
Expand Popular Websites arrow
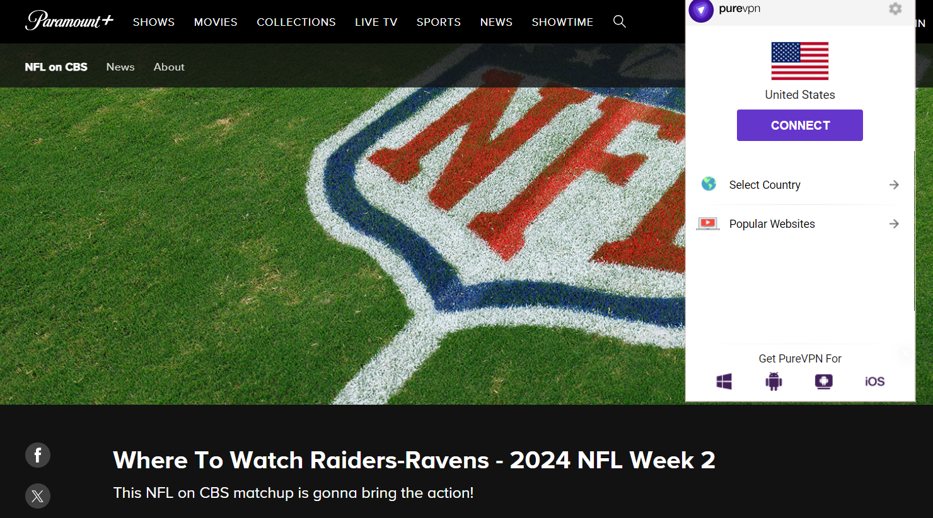click(x=894, y=223)
